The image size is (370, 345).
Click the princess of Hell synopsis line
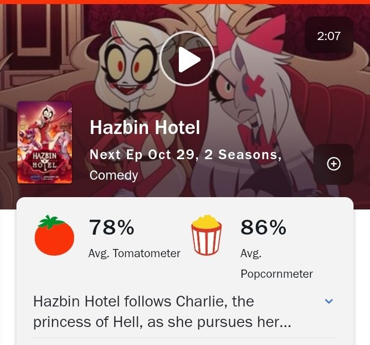tap(162, 322)
